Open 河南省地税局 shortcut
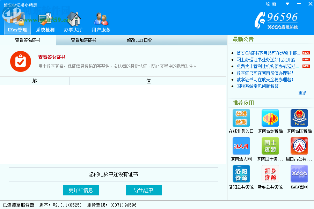This screenshot has width=314, height=209. pyautogui.click(x=270, y=118)
